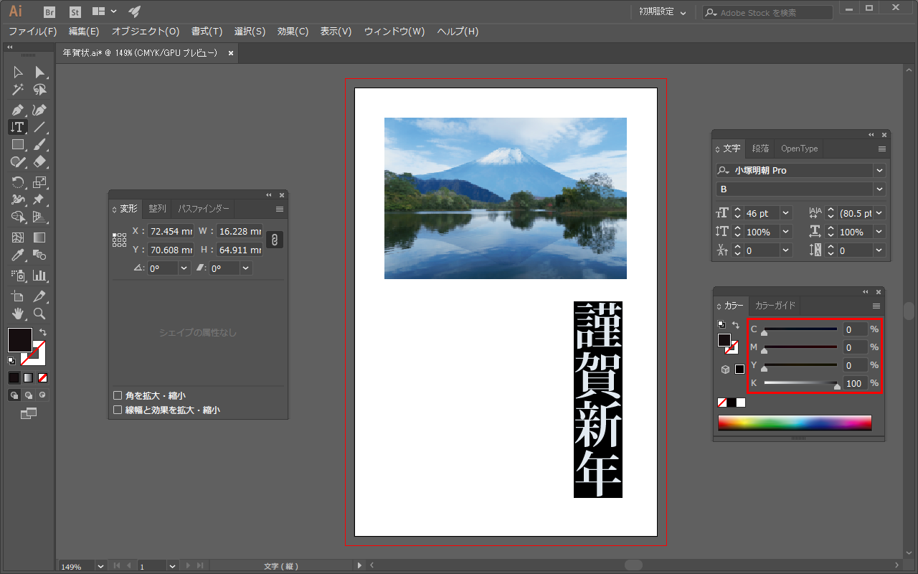The image size is (918, 574).
Task: Open Transform panel options menu
Action: [280, 210]
